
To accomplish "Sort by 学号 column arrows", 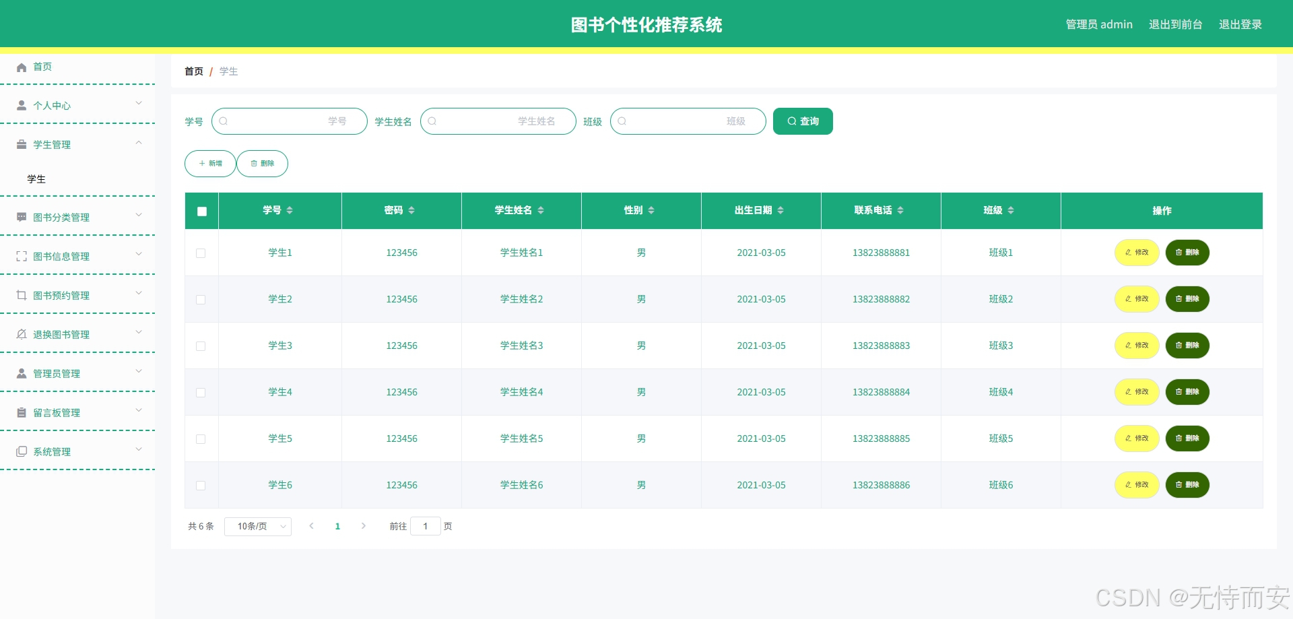I will click(290, 210).
